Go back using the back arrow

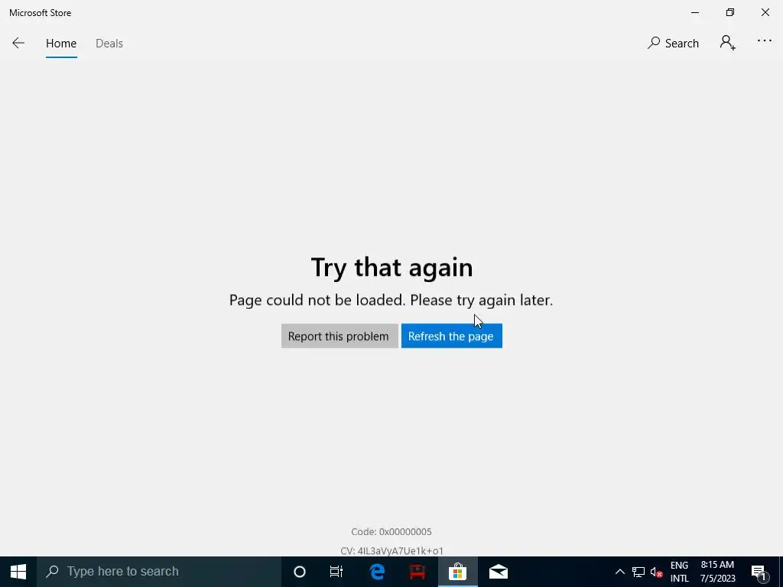tap(18, 44)
